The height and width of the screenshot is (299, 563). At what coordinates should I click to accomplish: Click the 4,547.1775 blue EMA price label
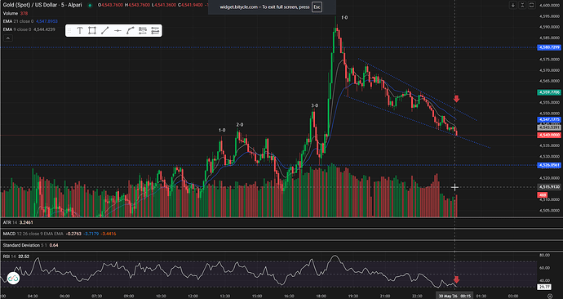pos(549,119)
